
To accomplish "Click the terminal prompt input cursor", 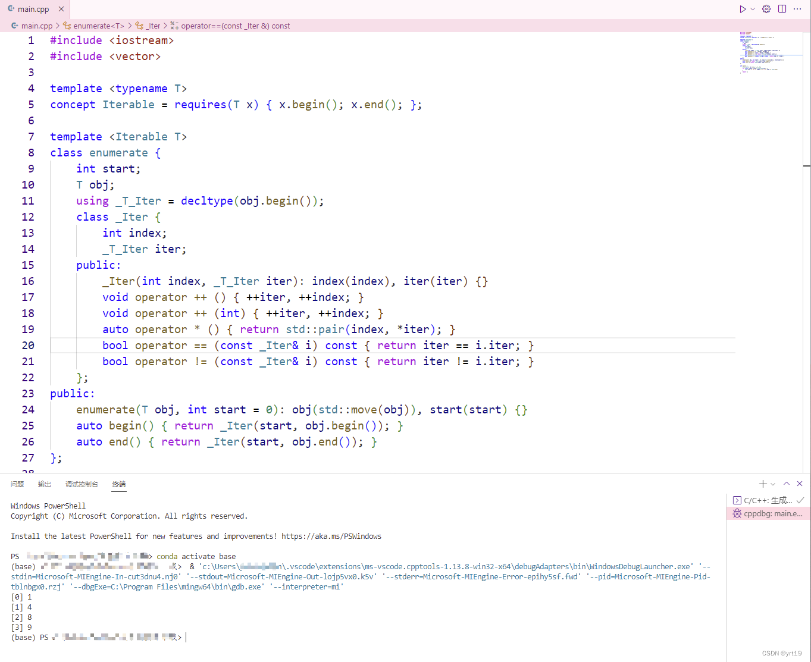I will [186, 637].
